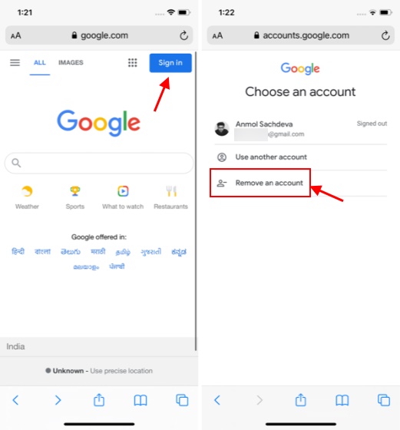Reload the google.com page
This screenshot has width=400, height=430.
point(184,35)
